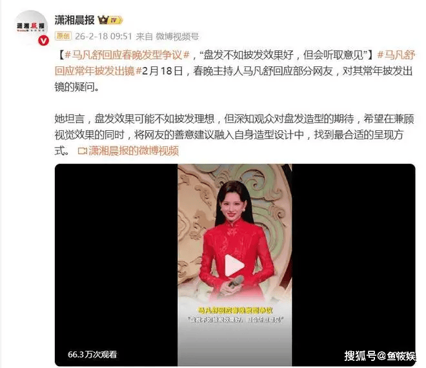426x368 pixels.
Task: Open the 微博视频号 source link
Action: click(177, 36)
